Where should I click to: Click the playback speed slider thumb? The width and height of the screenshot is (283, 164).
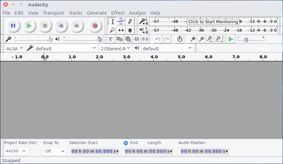(246, 40)
